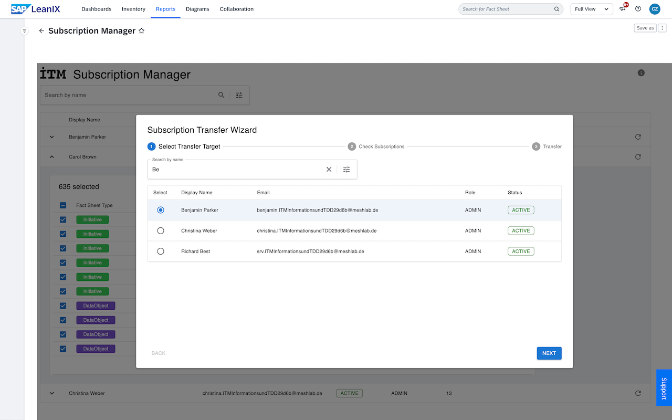Click the ITM logo in the report

pos(53,73)
